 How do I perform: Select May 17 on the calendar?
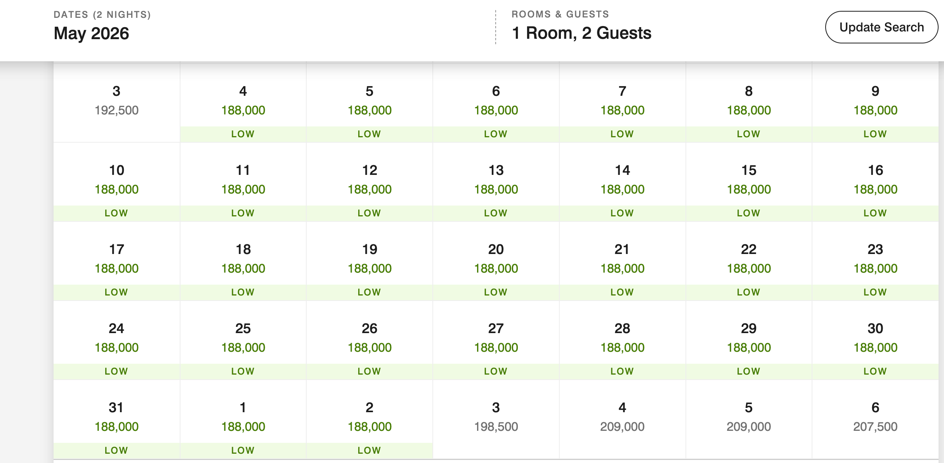pyautogui.click(x=116, y=261)
